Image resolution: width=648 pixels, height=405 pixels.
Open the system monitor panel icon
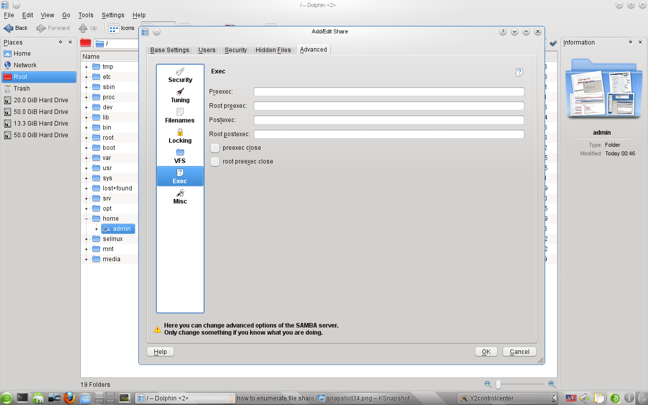click(x=125, y=398)
